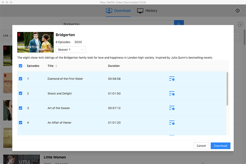Click the History monitor icon
This screenshot has width=246, height=164.
point(140,11)
